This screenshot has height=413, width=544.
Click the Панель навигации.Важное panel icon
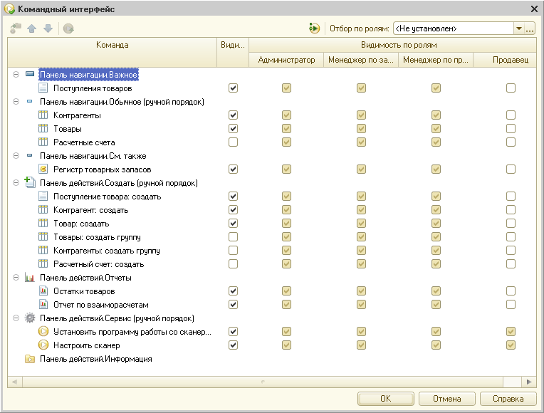click(x=30, y=74)
